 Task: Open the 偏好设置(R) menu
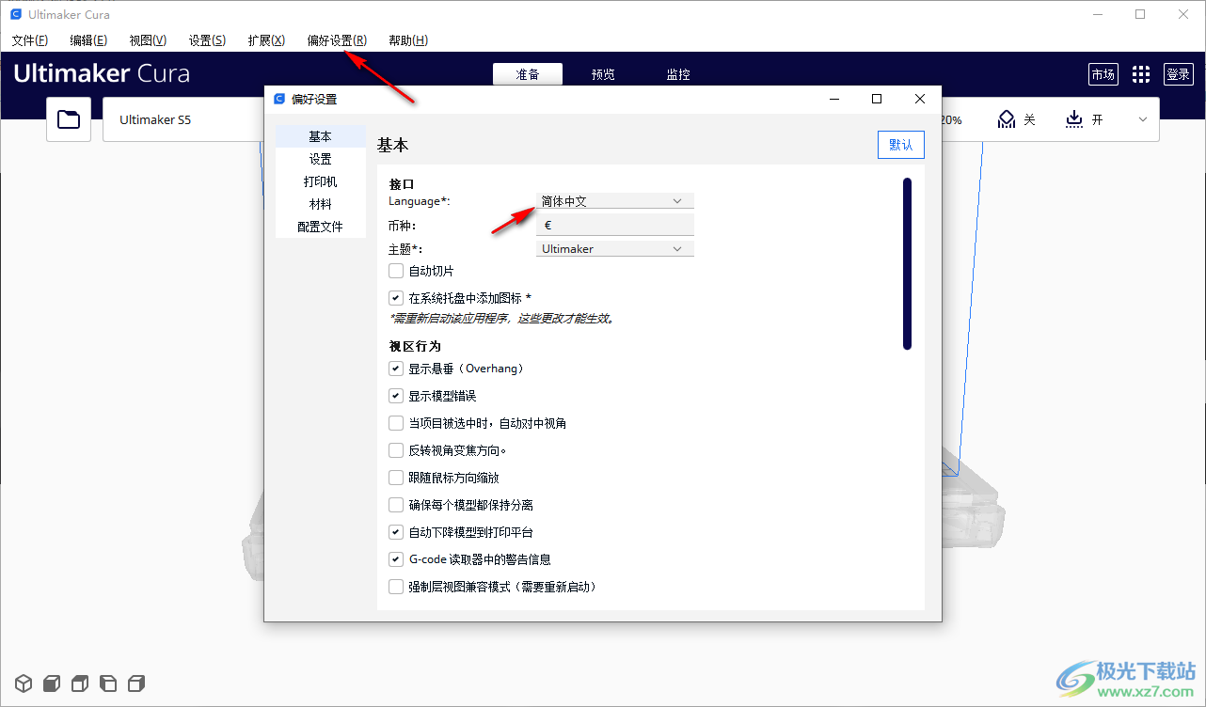coord(337,40)
